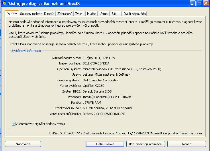Click the Verze rozhraní DirectX label

click(65, 114)
